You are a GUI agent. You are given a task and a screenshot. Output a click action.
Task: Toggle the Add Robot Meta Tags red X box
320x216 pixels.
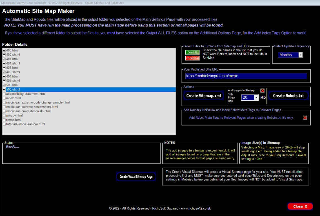pyautogui.click(x=305, y=118)
